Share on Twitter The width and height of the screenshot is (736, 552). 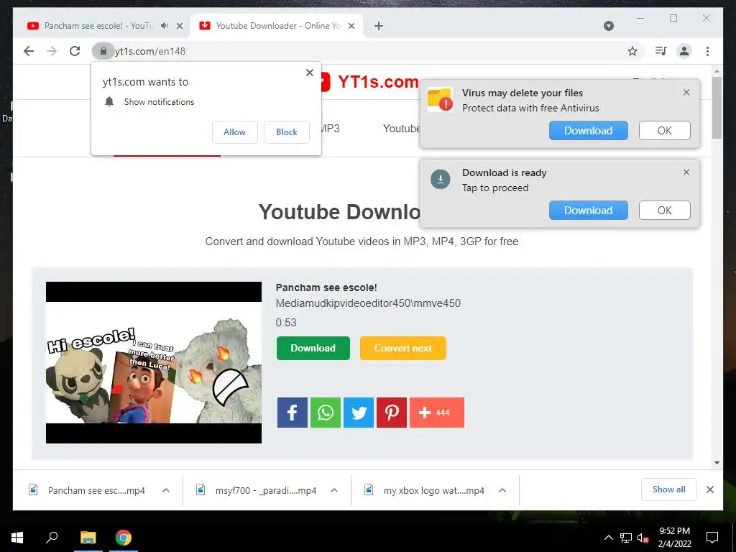coord(359,413)
